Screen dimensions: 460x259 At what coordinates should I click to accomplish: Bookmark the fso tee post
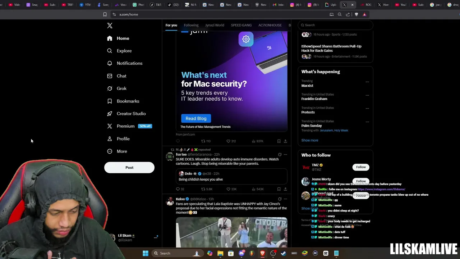279,189
